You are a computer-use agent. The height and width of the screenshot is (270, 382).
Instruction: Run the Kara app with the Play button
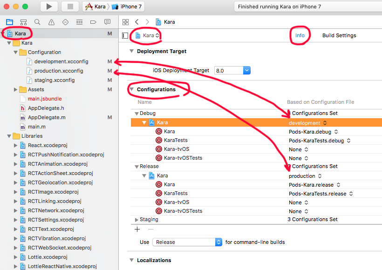[x=48, y=7]
